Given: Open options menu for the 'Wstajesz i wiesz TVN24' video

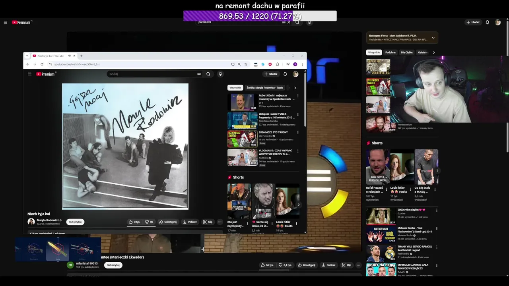Looking at the screenshot, I should [x=298, y=114].
